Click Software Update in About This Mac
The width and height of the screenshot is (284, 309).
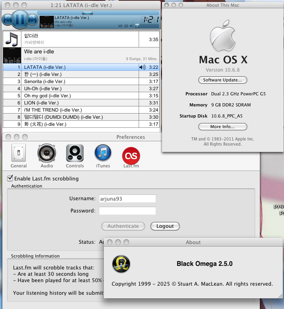[x=223, y=80]
